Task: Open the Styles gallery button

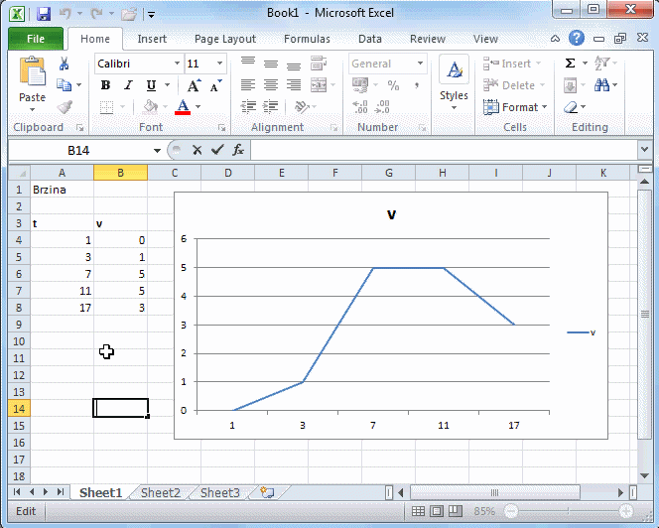Action: [454, 81]
